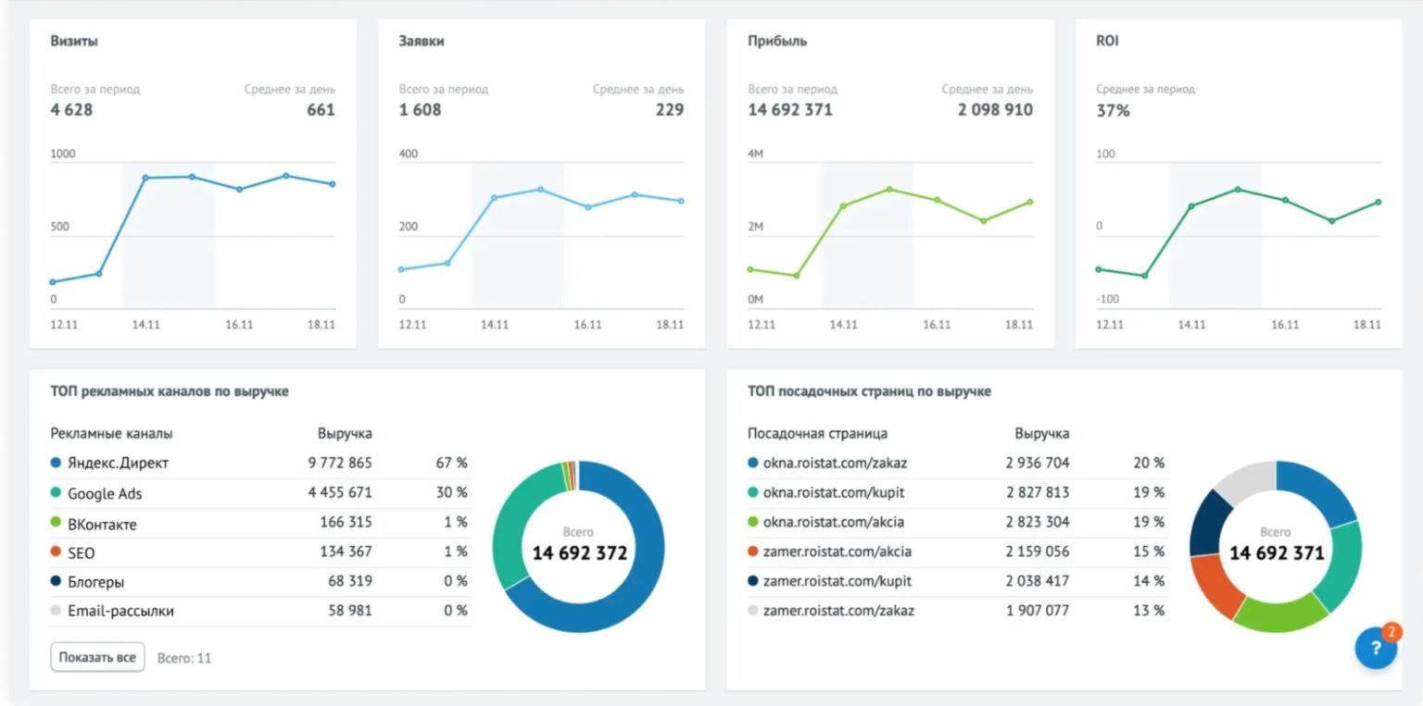The height and width of the screenshot is (706, 1423).
Task: Click the revenue value 134 367
Action: pyautogui.click(x=346, y=551)
